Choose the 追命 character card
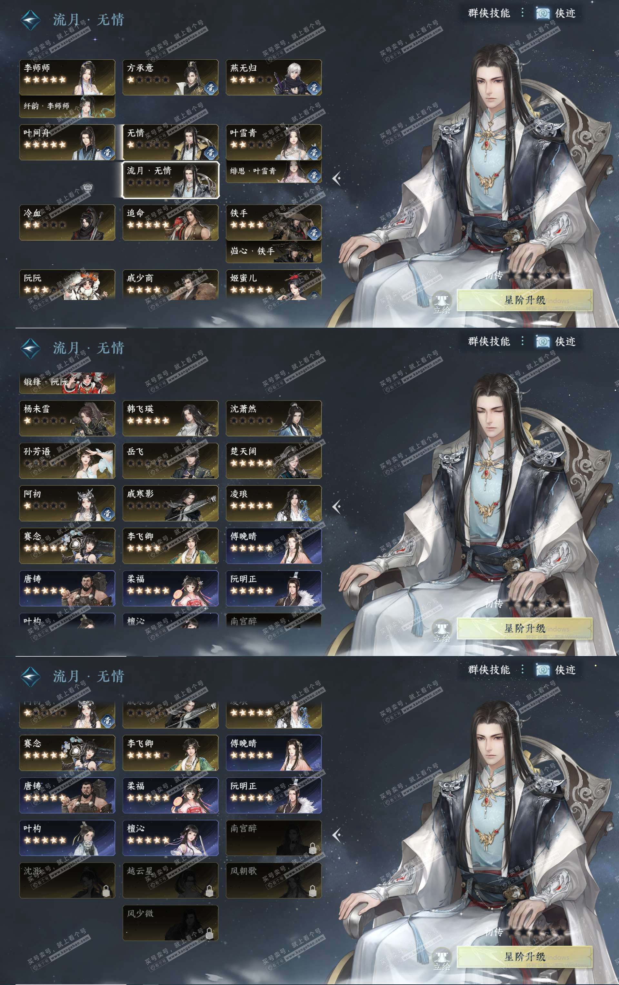This screenshot has height=985, width=619. point(171,223)
